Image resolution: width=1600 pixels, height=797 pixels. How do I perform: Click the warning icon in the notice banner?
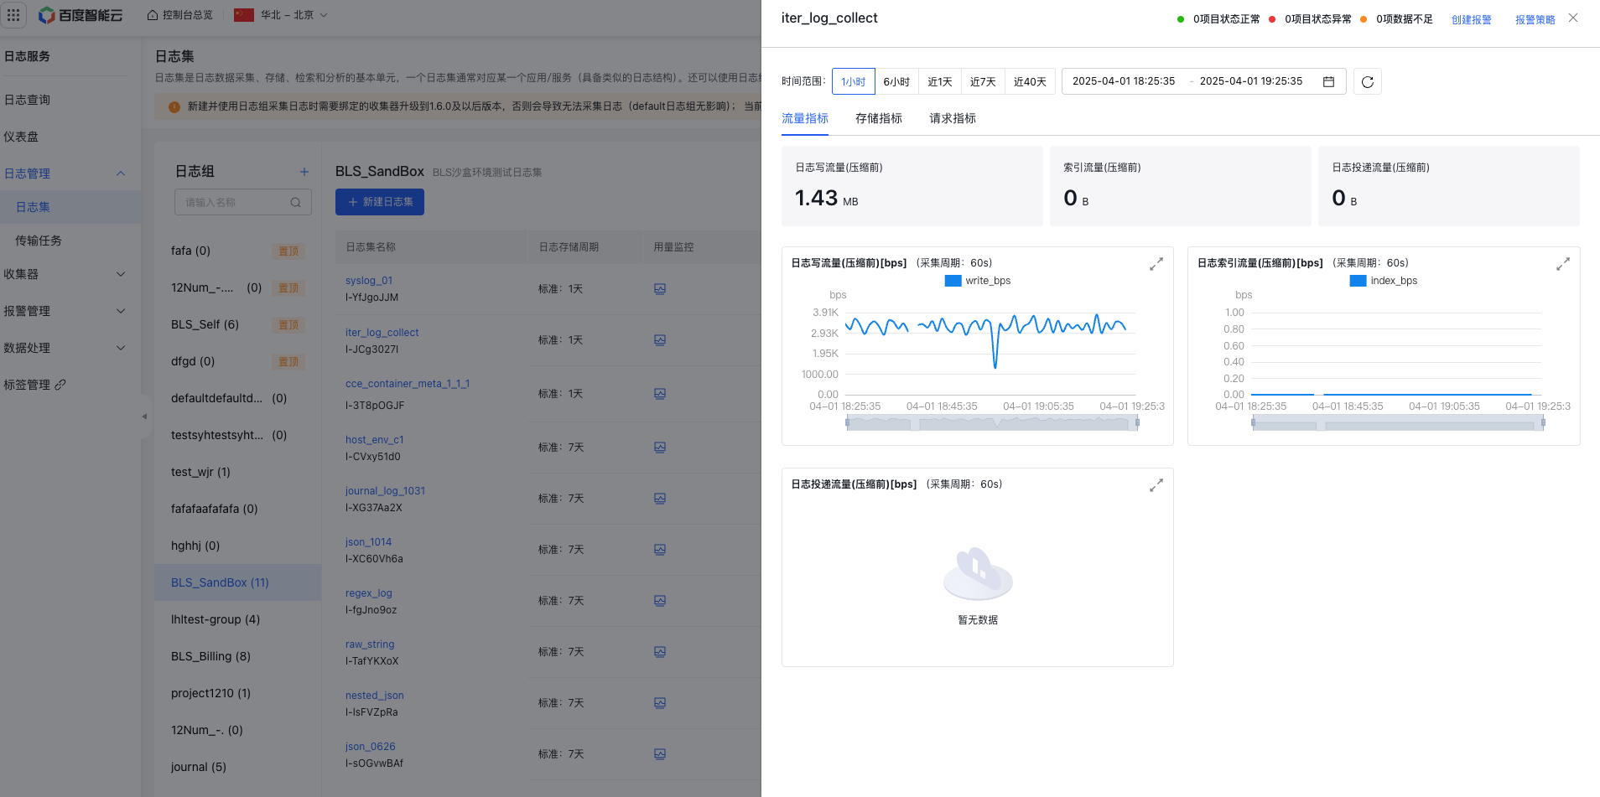pos(174,107)
